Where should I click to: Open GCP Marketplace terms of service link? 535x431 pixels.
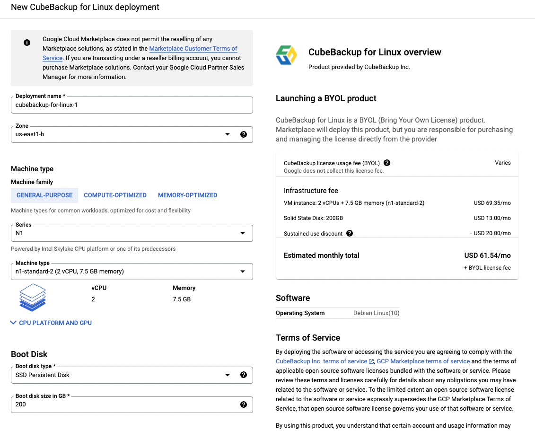coord(423,361)
